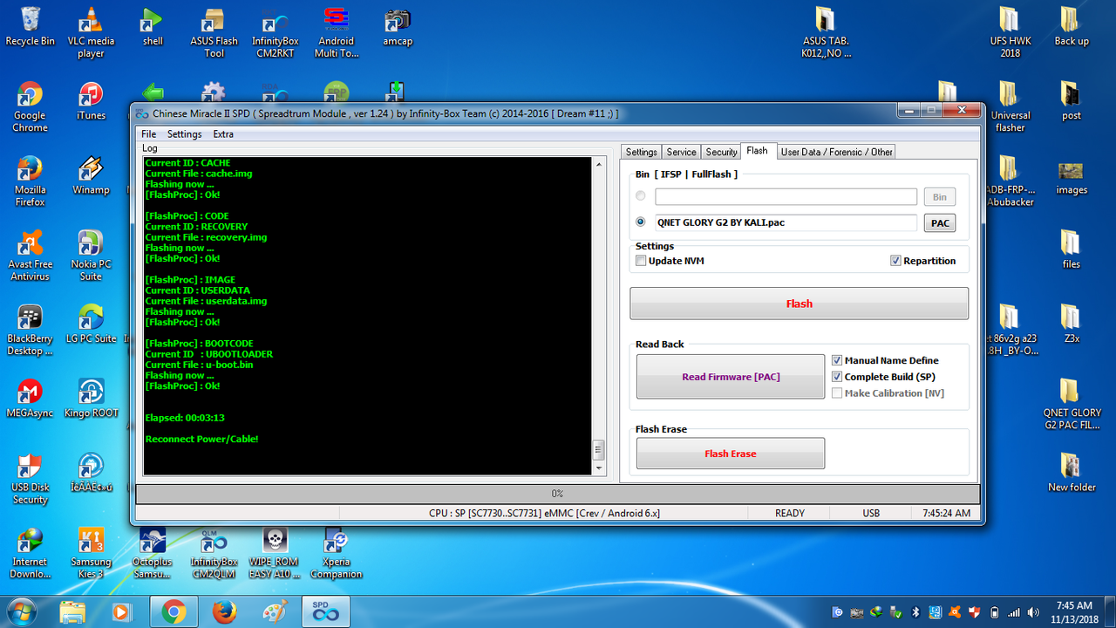Click the red Flash button
Viewport: 1116px width, 628px height.
pos(799,304)
